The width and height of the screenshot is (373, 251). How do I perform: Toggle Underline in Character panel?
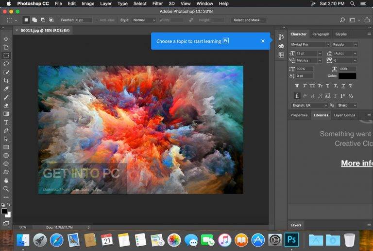[x=343, y=86]
